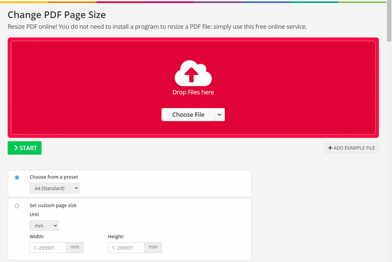This screenshot has width=392, height=262.
Task: Click the Unit label above the mm dropdown
Action: tap(34, 214)
